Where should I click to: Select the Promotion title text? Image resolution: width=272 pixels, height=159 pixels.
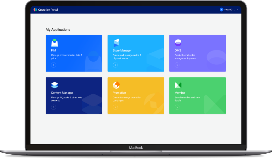coord(119,93)
